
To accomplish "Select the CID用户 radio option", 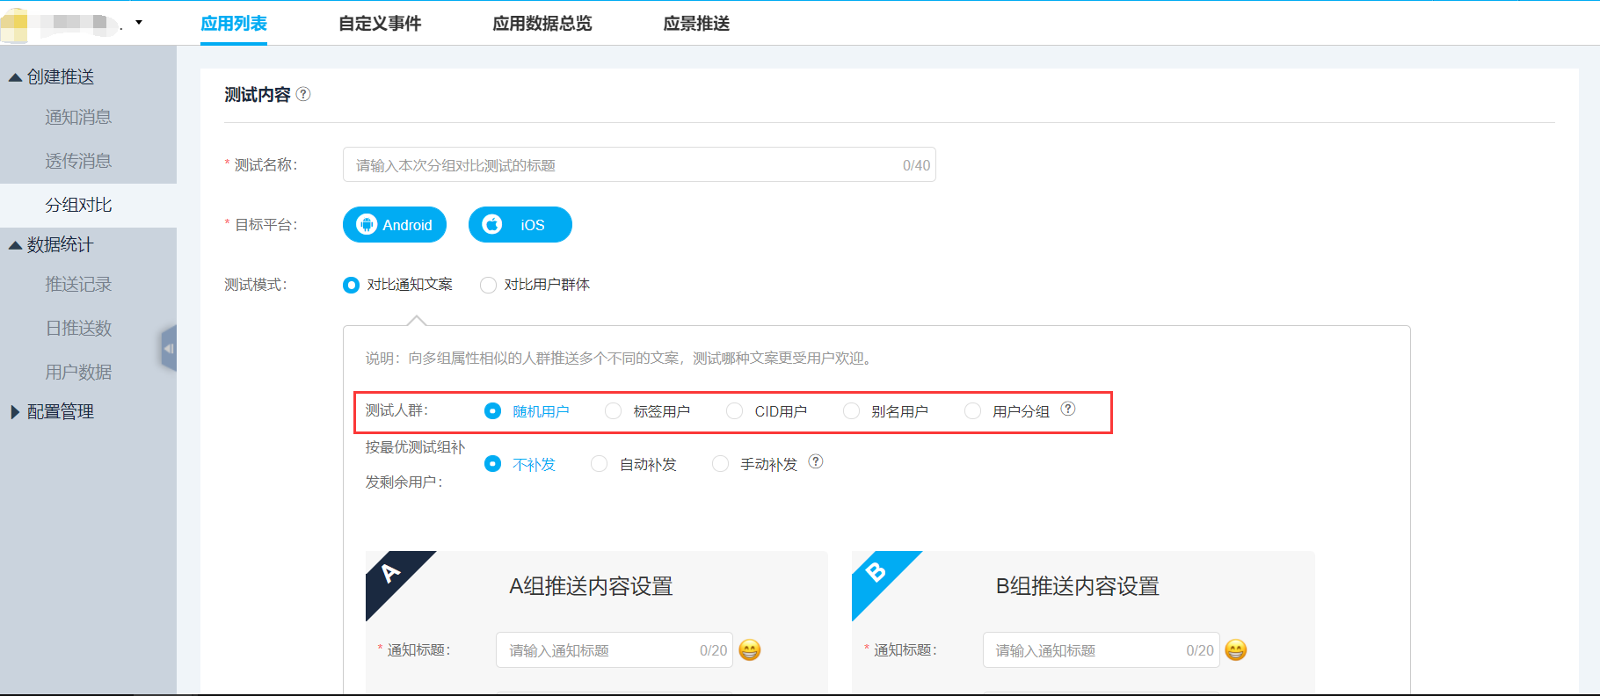I will tap(735, 411).
